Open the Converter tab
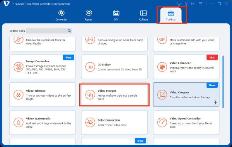The width and height of the screenshot is (232, 147). coord(61,15)
